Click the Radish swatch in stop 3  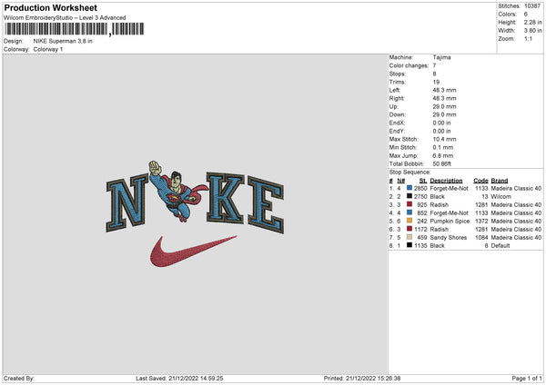(x=409, y=204)
